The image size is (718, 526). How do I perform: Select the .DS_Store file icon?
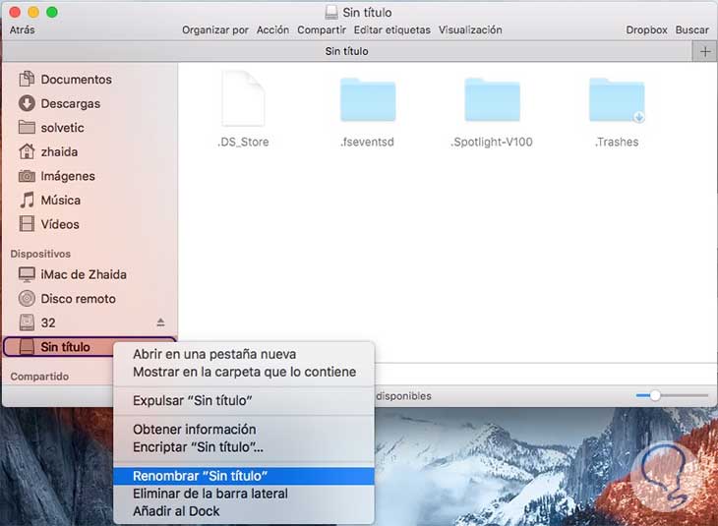[243, 99]
